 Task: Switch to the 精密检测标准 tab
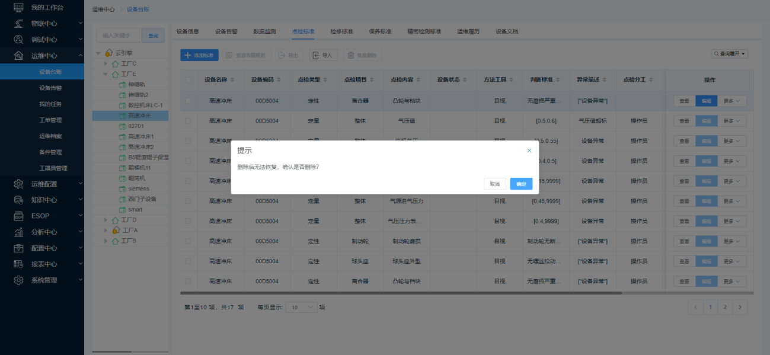tap(424, 31)
